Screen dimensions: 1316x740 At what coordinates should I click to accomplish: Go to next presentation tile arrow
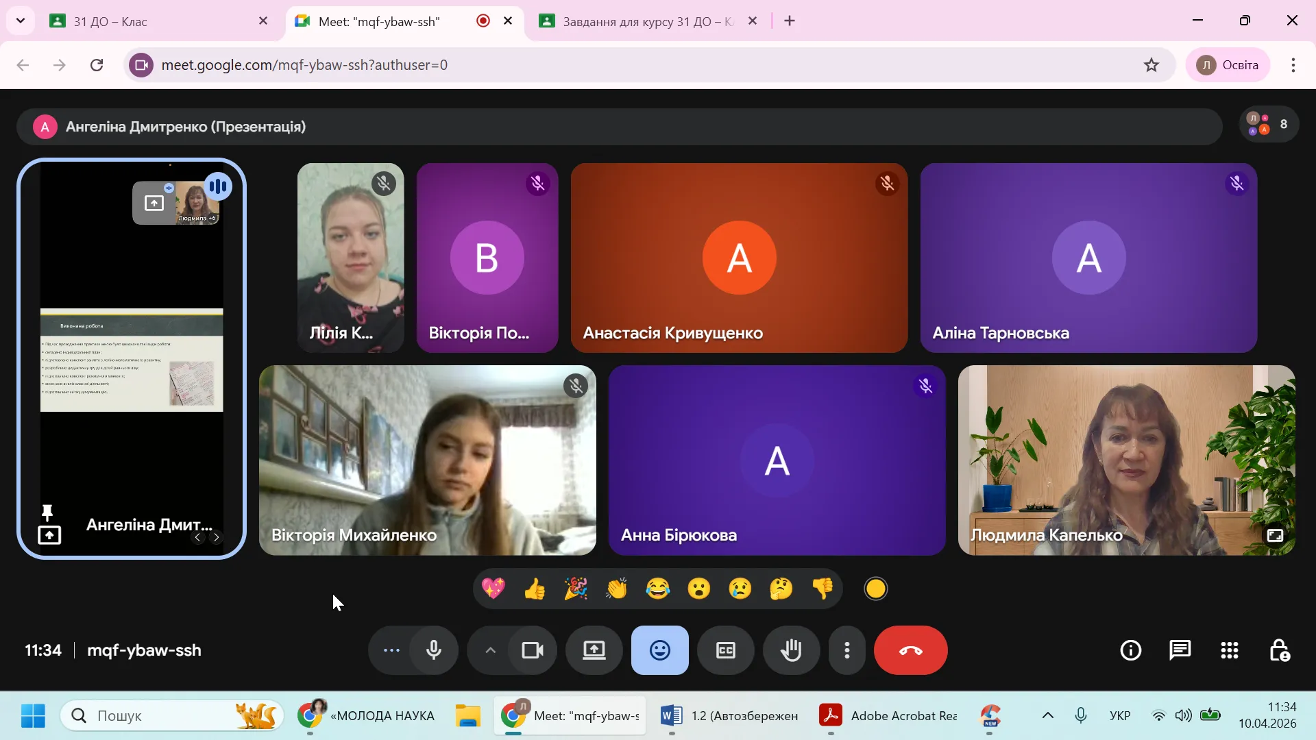pyautogui.click(x=216, y=537)
